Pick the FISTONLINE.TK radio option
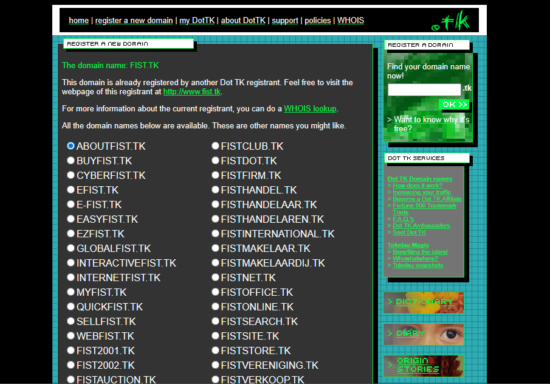Image resolution: width=550 pixels, height=384 pixels. point(215,307)
